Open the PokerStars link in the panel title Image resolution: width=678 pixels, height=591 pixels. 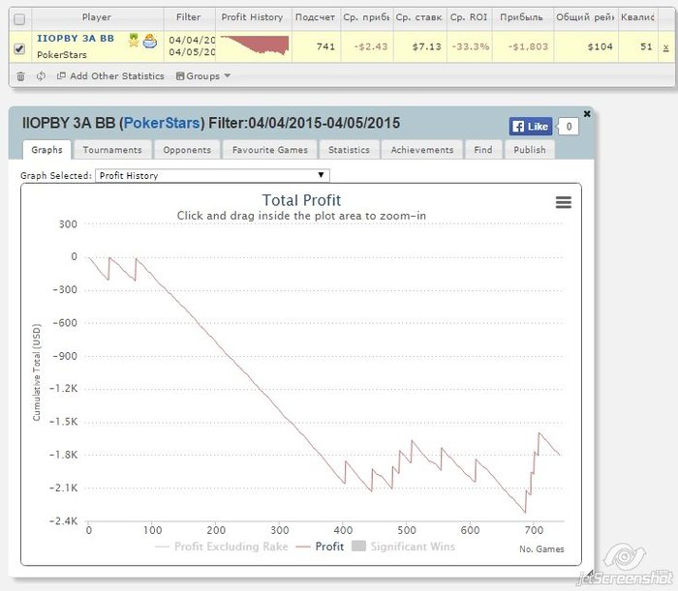coord(162,123)
